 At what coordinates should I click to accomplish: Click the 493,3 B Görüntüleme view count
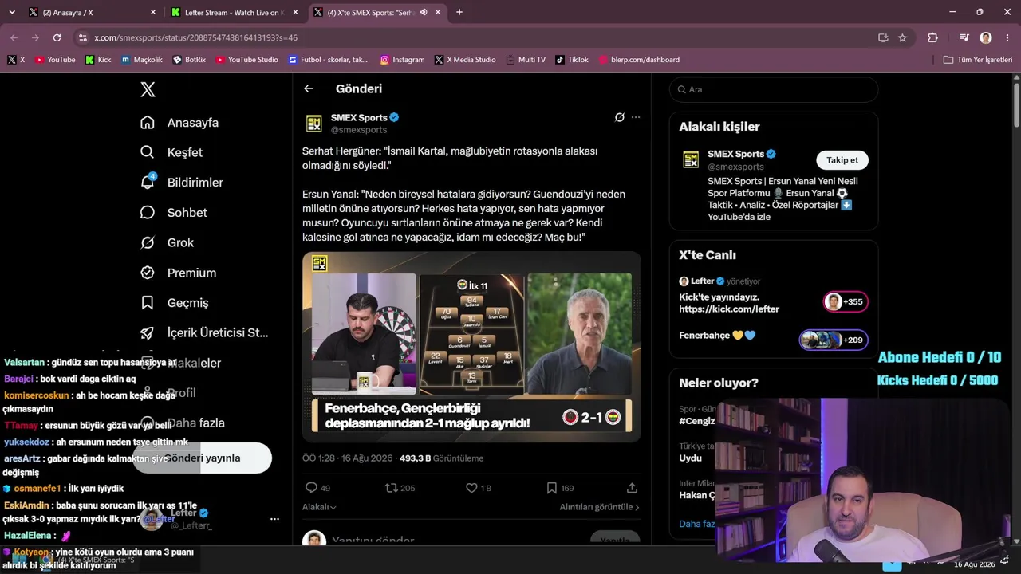click(441, 458)
